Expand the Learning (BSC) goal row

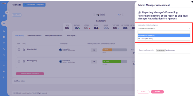19,61
